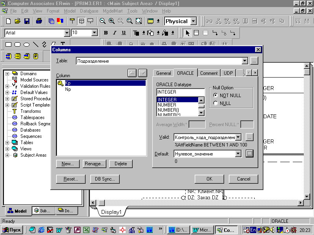Image resolution: width=314 pixels, height=235 pixels.
Task: Select the NOT NULL radio option
Action: pyautogui.click(x=215, y=95)
